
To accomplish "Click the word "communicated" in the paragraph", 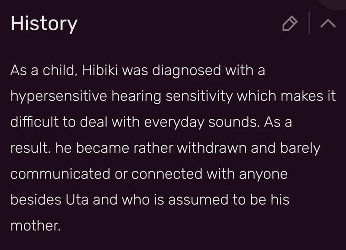I will click(60, 174).
